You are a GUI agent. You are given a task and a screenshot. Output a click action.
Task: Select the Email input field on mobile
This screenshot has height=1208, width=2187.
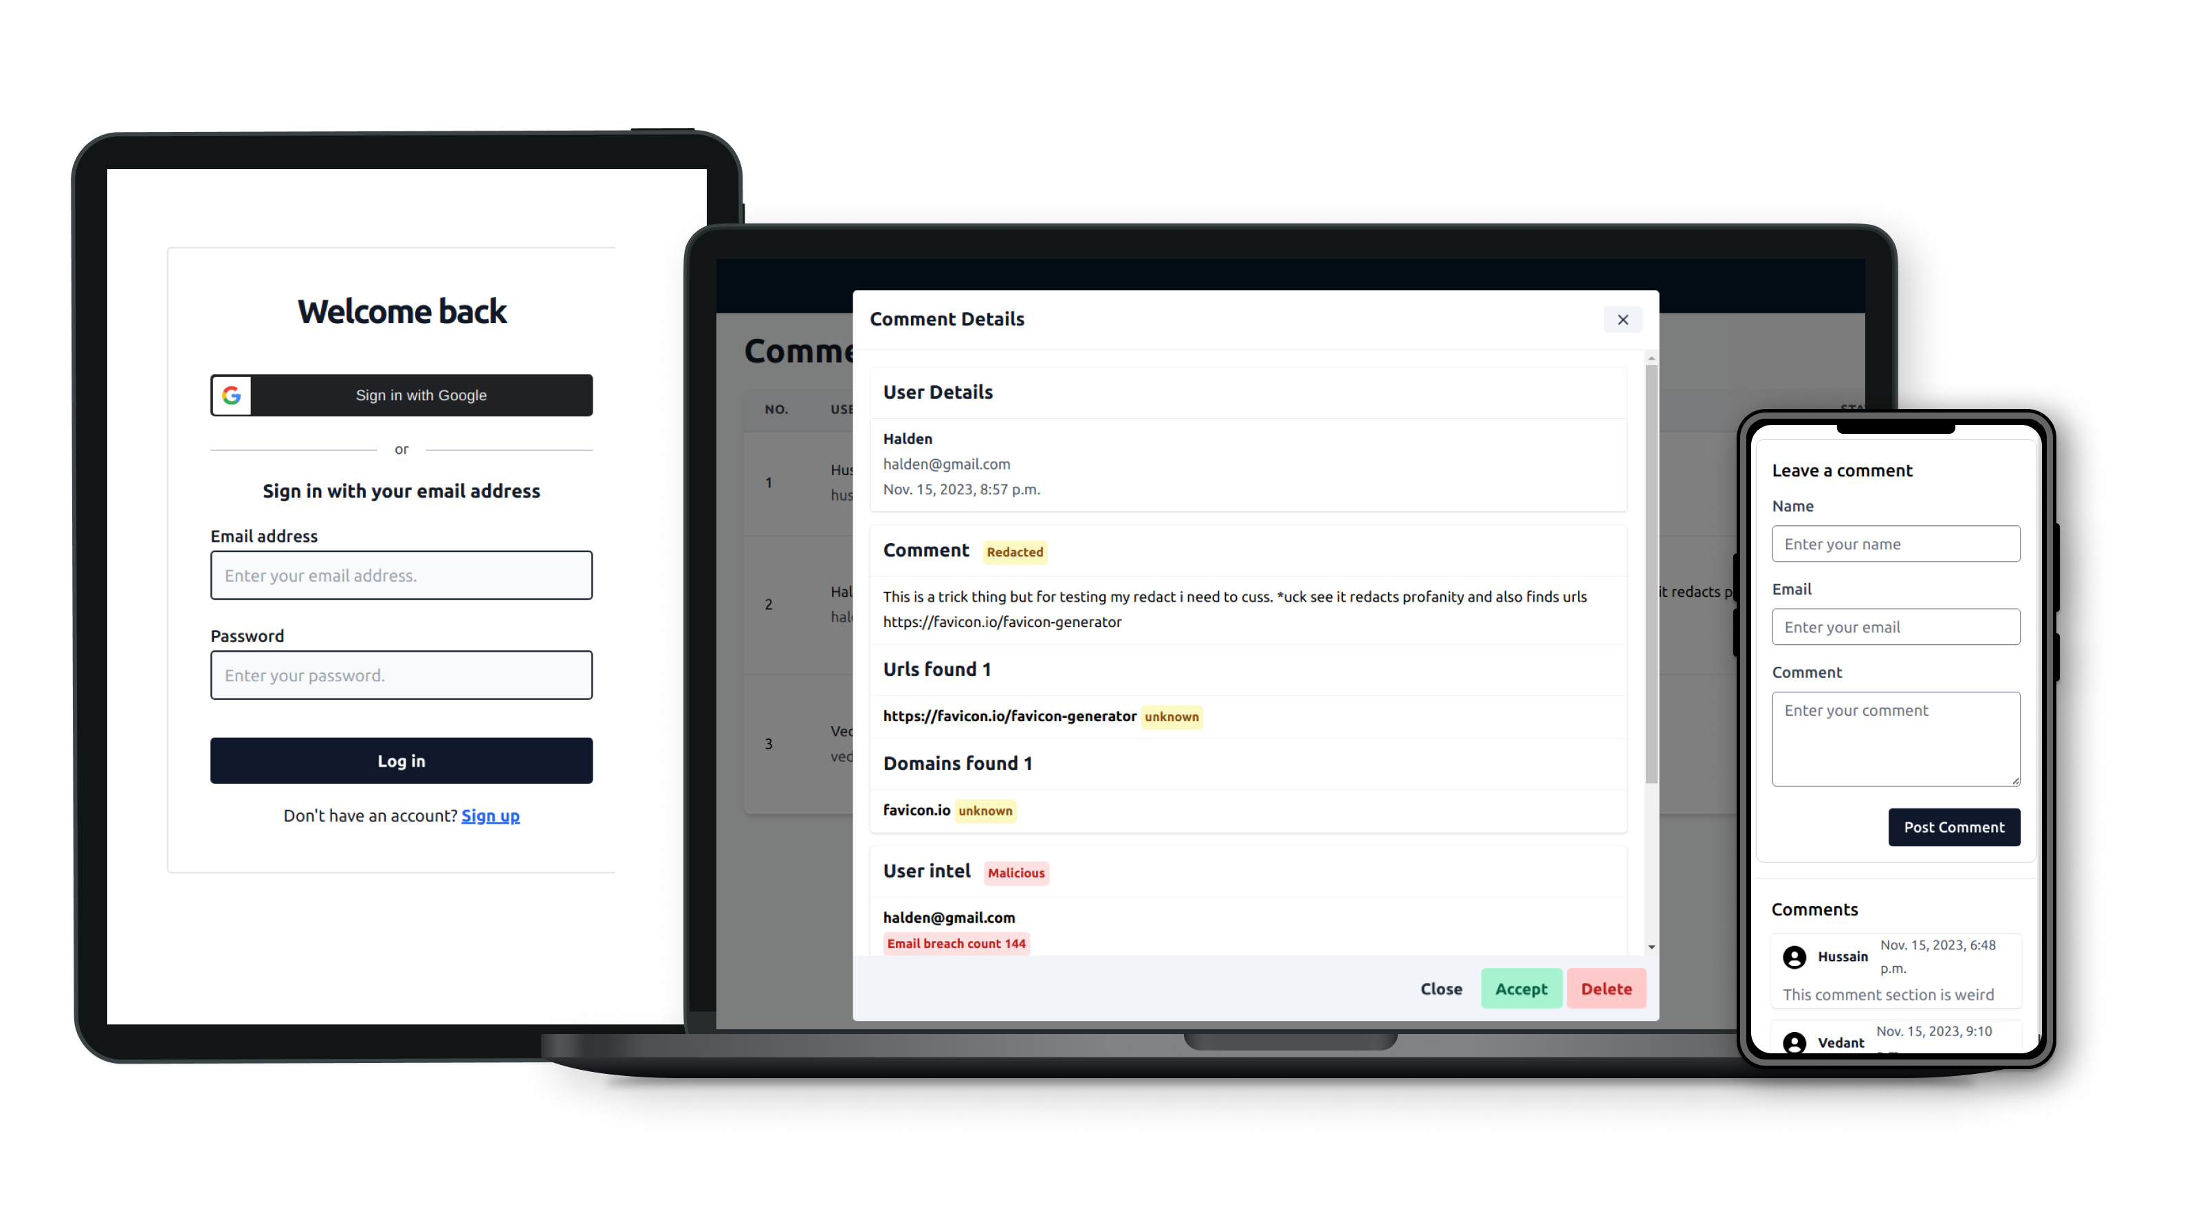pyautogui.click(x=1895, y=625)
